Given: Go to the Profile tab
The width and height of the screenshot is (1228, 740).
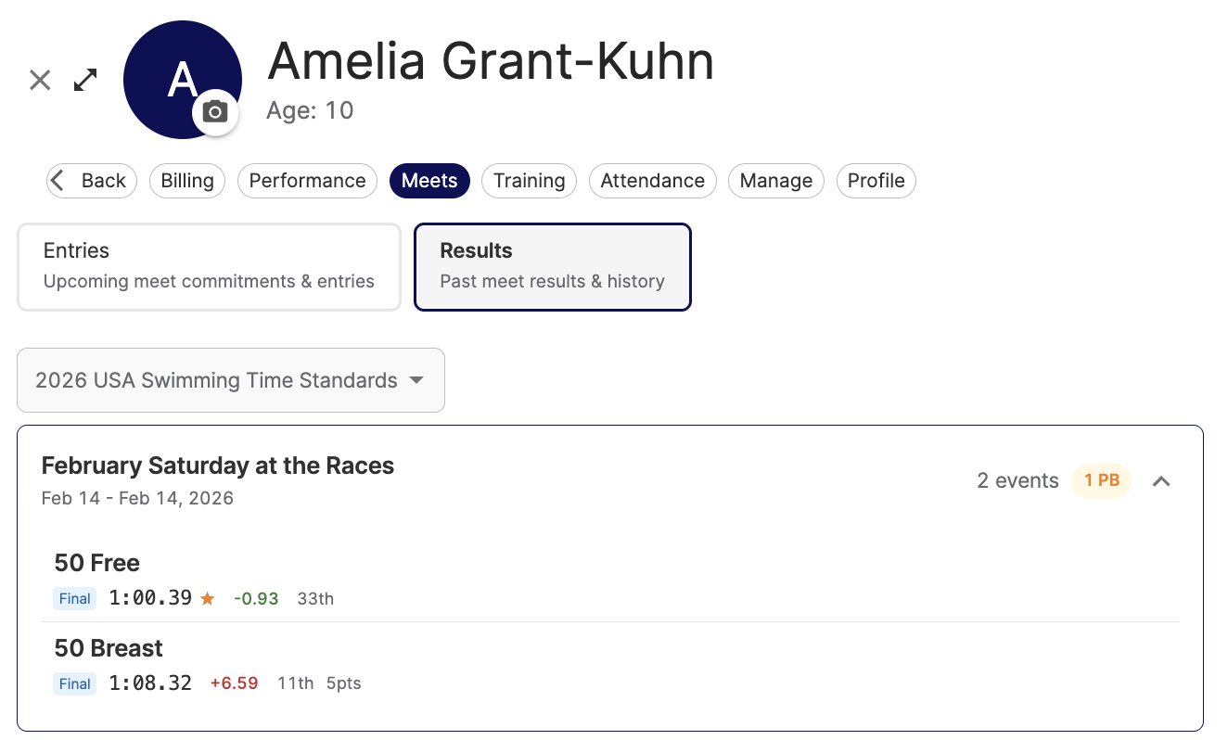Looking at the screenshot, I should (876, 181).
